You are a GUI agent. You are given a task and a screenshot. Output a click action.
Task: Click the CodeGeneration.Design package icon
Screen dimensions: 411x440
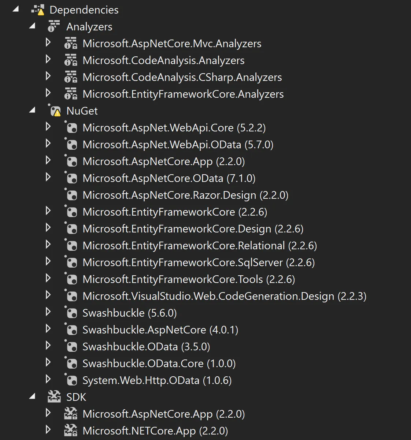tap(71, 296)
